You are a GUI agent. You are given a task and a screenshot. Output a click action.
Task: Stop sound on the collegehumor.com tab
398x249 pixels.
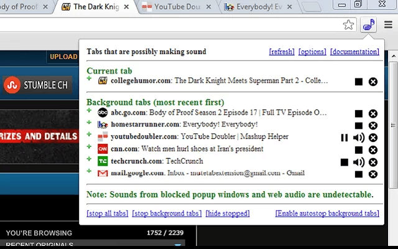point(359,82)
